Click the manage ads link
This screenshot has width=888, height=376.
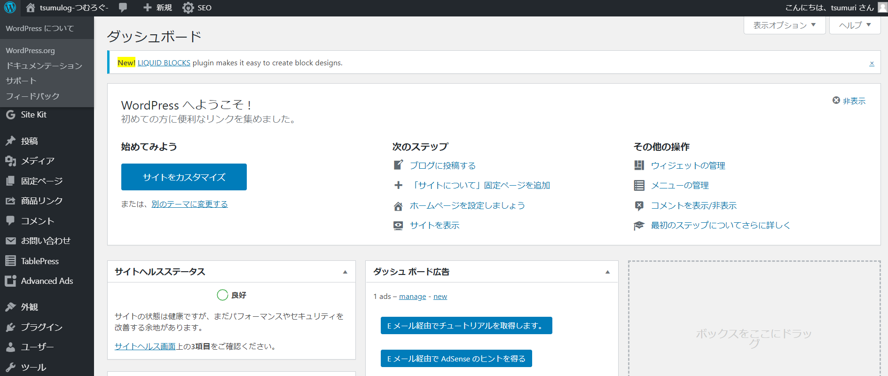pos(412,297)
